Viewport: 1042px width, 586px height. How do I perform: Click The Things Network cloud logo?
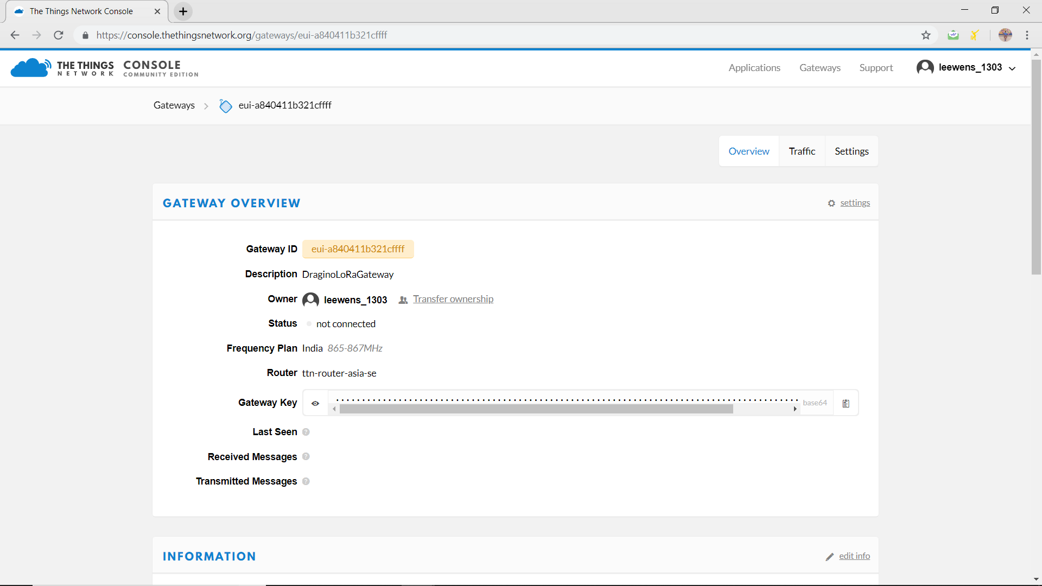[30, 68]
